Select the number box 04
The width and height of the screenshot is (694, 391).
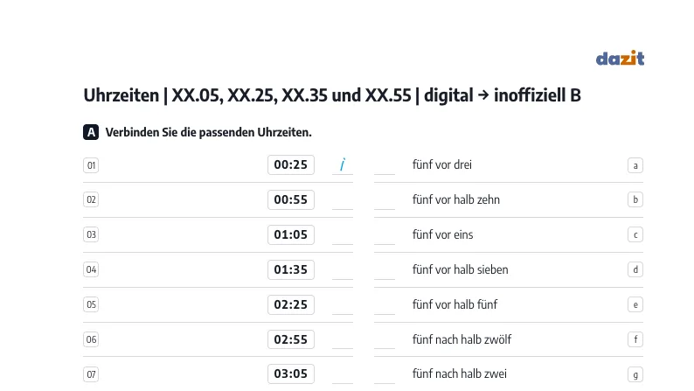coord(91,269)
